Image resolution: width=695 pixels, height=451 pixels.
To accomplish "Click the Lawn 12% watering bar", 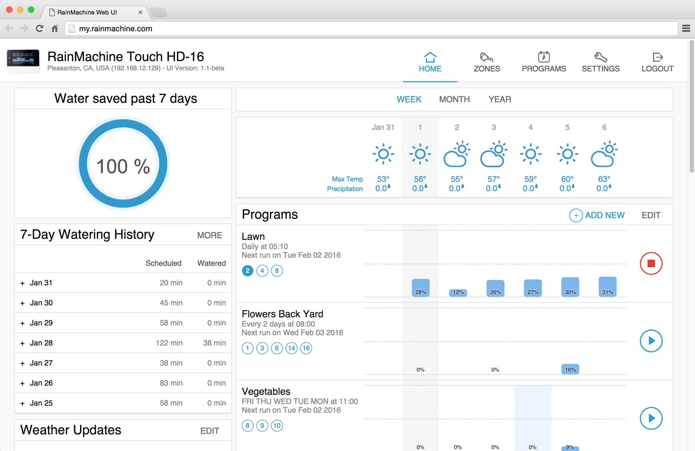I will 458,293.
